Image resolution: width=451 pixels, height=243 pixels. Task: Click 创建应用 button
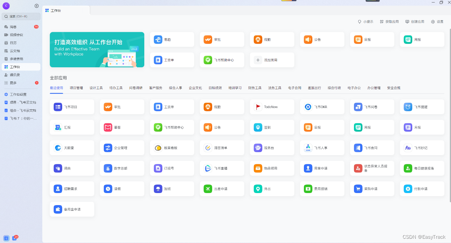point(415,22)
